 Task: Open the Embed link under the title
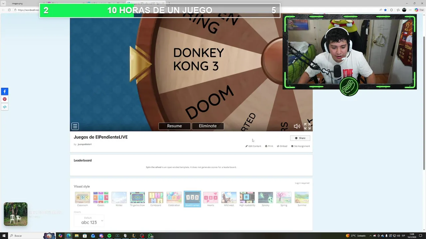click(282, 146)
